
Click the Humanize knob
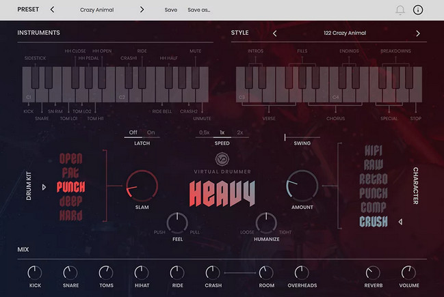266,223
